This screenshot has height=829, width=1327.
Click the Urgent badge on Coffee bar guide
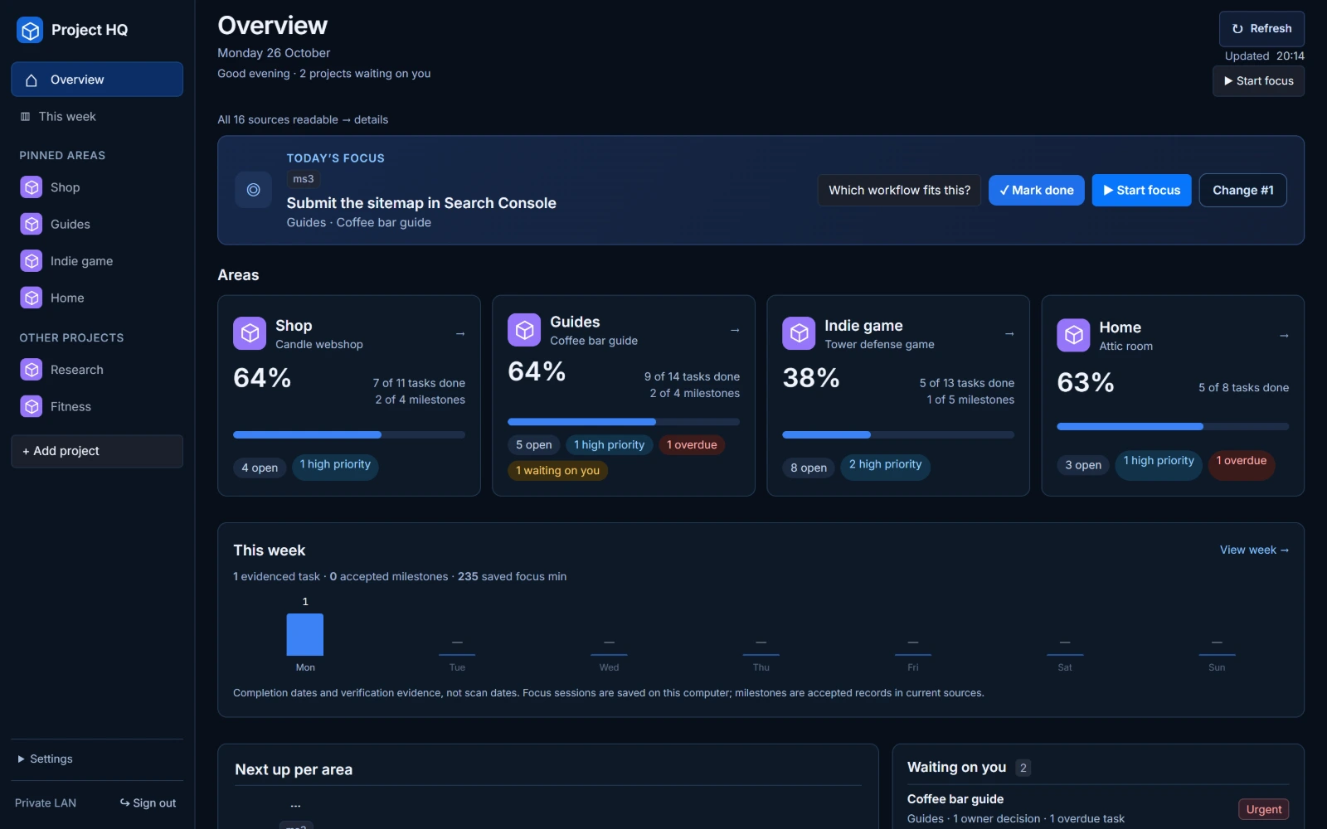pyautogui.click(x=1263, y=809)
